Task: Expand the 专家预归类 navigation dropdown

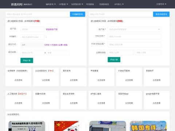Action: (x=77, y=4)
